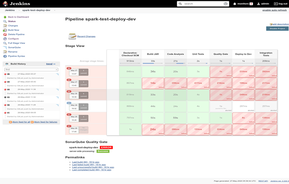Open the monitors bell notification
The width and height of the screenshot is (289, 184).
[235, 4]
